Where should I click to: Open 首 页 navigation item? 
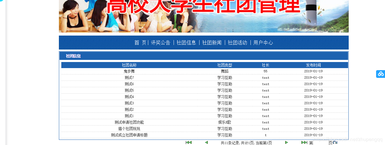[x=140, y=43]
